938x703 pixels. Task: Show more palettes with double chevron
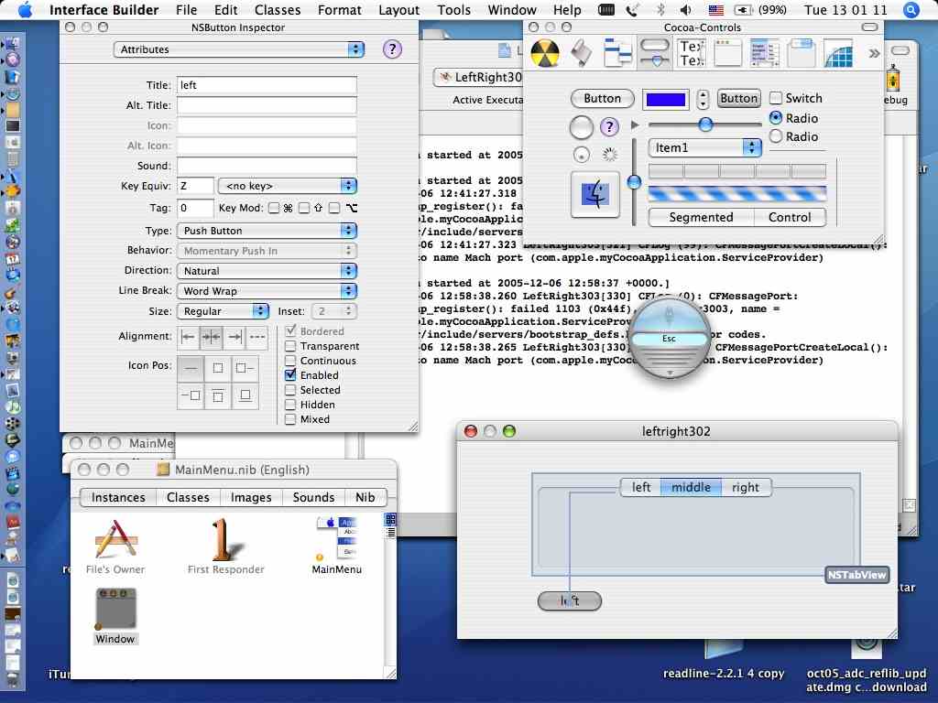874,54
